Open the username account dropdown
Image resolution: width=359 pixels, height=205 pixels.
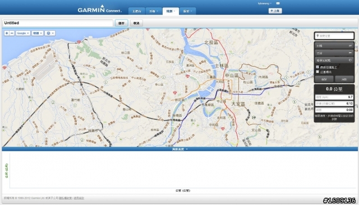pos(264,3)
